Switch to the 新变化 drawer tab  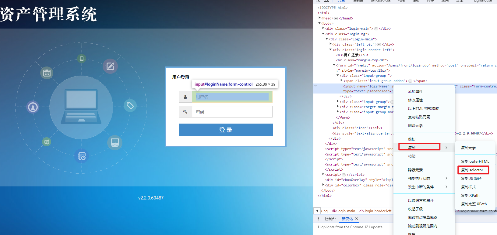point(347,219)
